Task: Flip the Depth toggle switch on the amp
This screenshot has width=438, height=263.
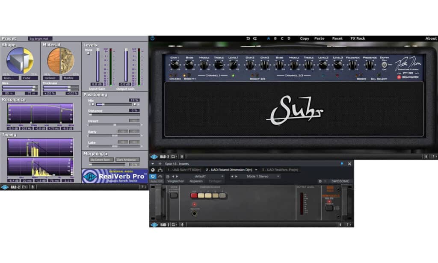Action: [385, 65]
